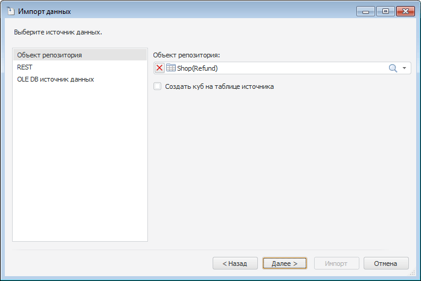The height and width of the screenshot is (281, 421).
Task: Choose REST as the data source
Action: coord(25,67)
